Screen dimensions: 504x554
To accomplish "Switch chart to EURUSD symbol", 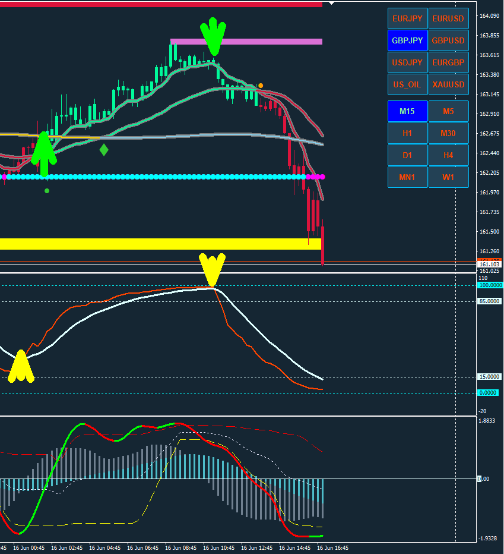I will click(x=449, y=18).
